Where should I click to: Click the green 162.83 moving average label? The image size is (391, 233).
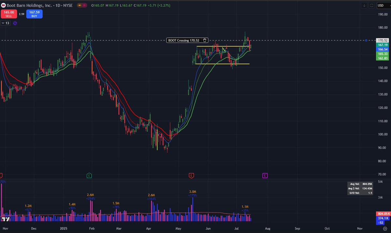coord(382,58)
